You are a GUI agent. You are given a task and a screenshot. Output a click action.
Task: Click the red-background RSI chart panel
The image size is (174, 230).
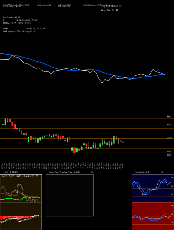click(153, 216)
